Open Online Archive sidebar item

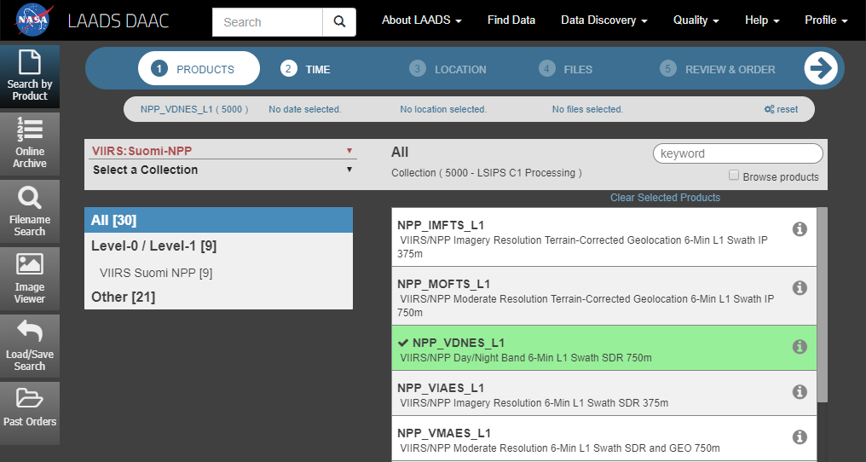coord(30,144)
